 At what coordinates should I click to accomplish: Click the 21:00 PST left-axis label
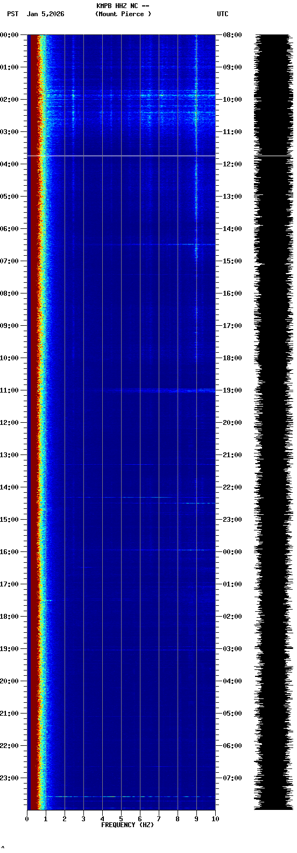[10, 714]
